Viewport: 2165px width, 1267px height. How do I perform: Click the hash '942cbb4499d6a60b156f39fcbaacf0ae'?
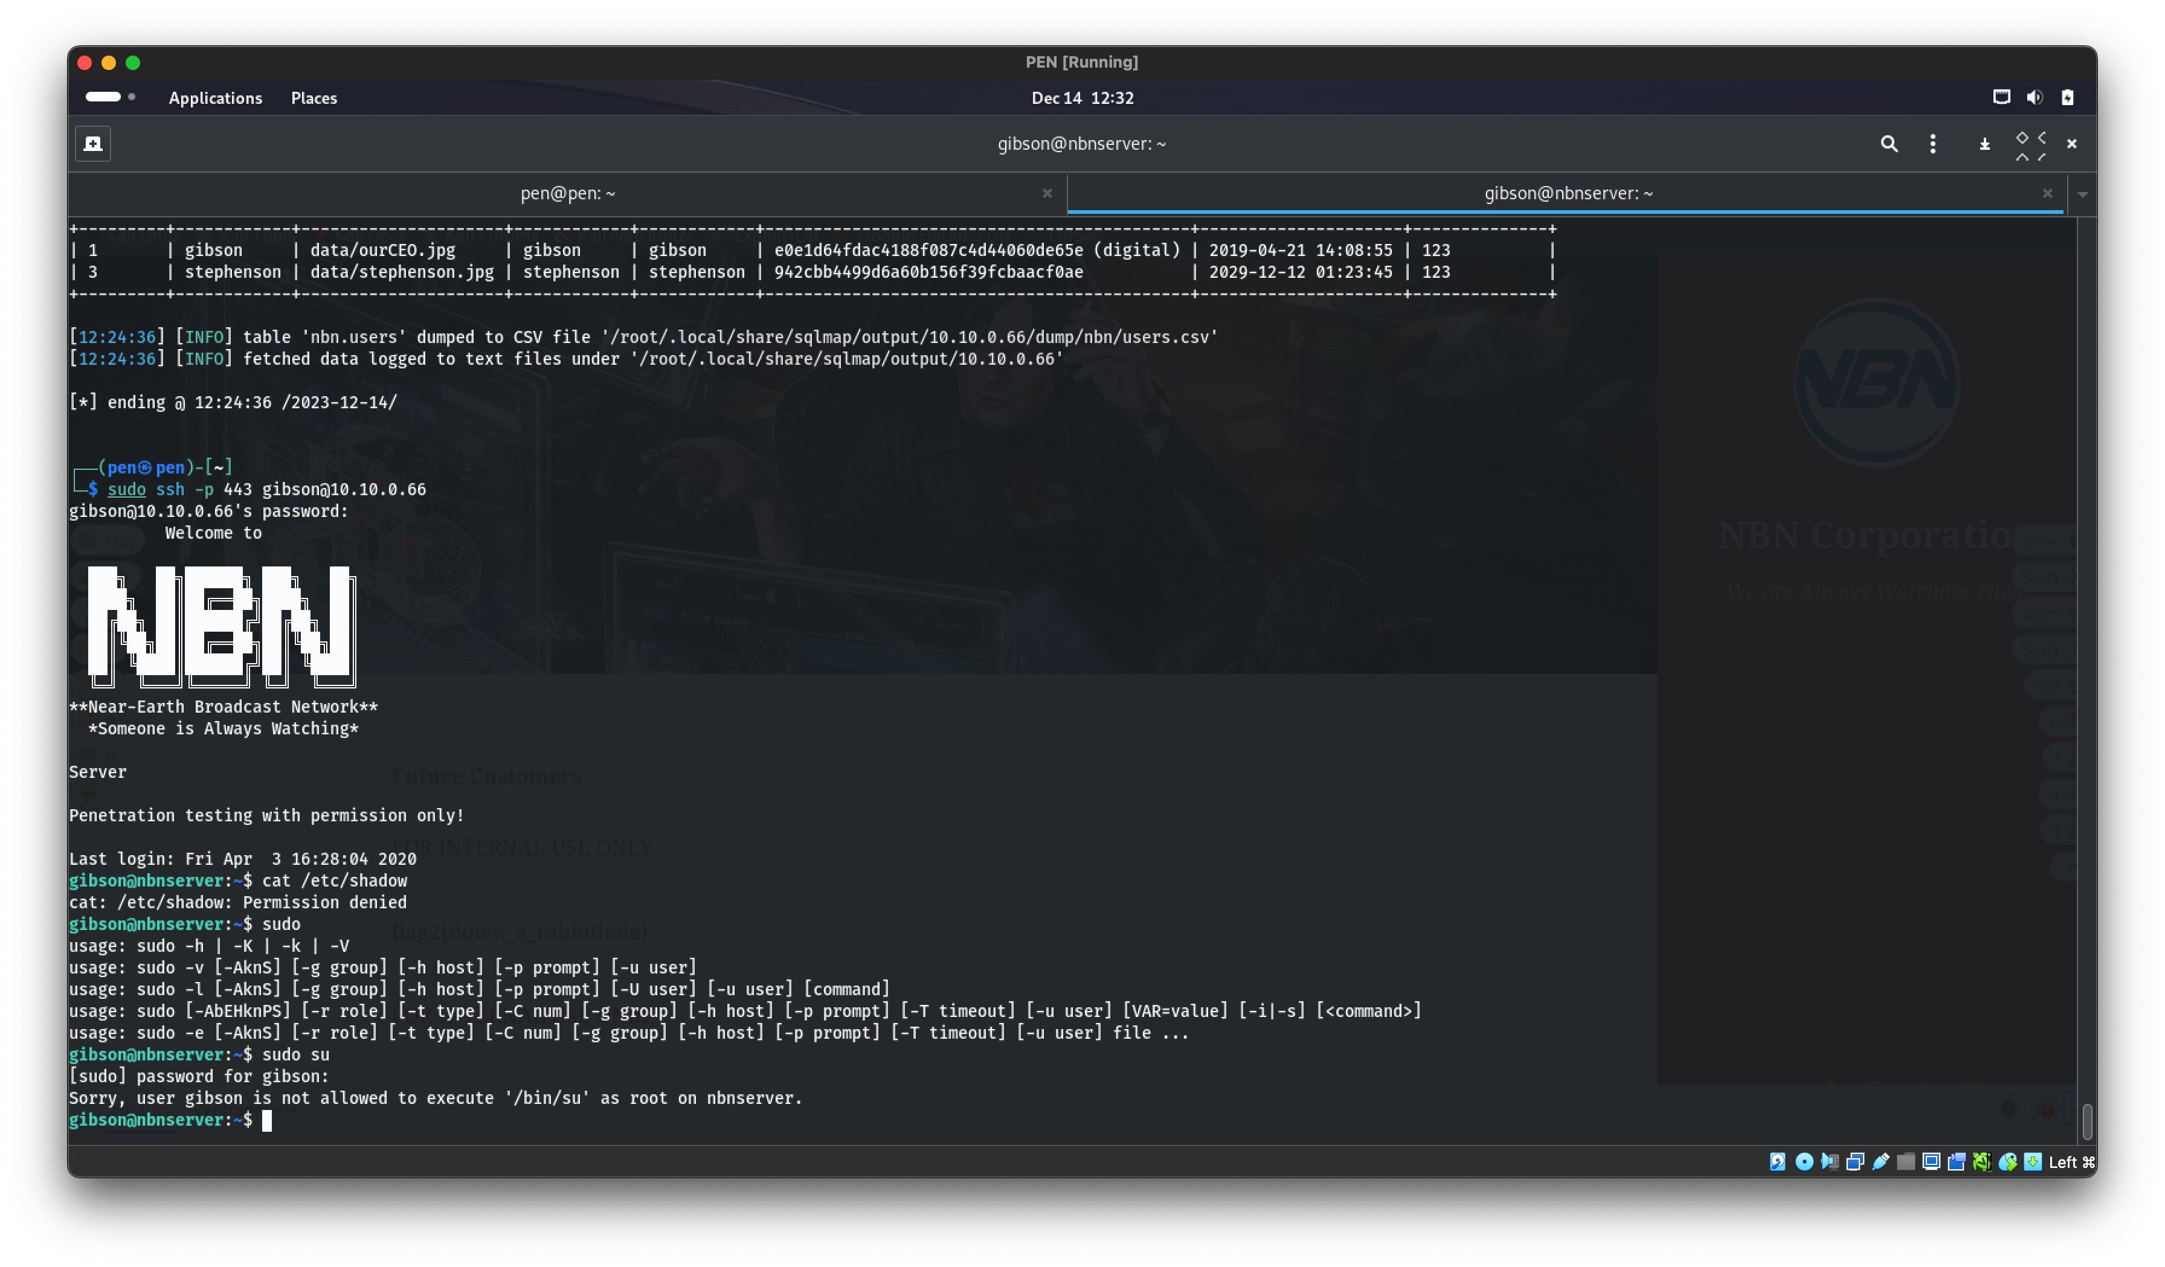928,272
